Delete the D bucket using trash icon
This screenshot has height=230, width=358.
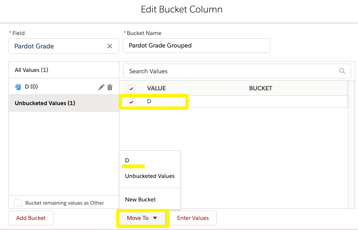[110, 87]
